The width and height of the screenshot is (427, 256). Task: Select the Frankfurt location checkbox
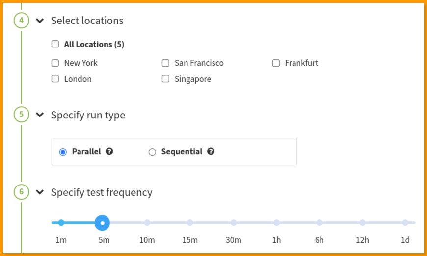pos(276,63)
